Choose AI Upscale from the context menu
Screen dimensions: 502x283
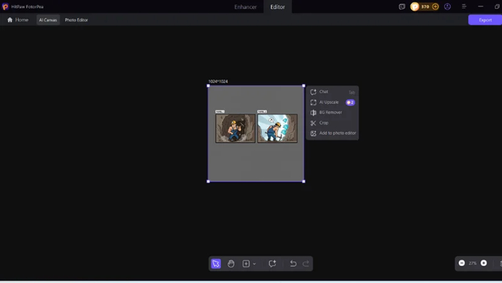pos(332,103)
